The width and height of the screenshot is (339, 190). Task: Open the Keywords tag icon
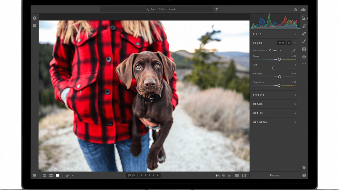coord(304,168)
